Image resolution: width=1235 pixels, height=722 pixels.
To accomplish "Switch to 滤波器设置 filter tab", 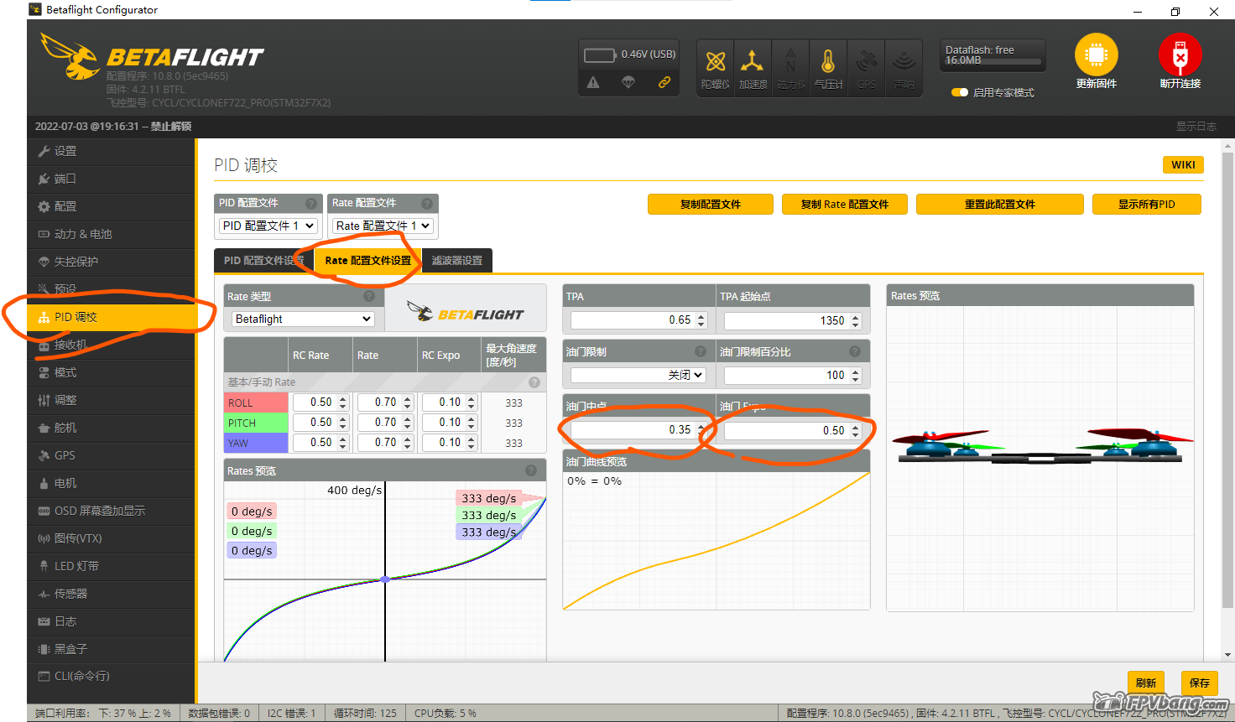I will pos(457,260).
